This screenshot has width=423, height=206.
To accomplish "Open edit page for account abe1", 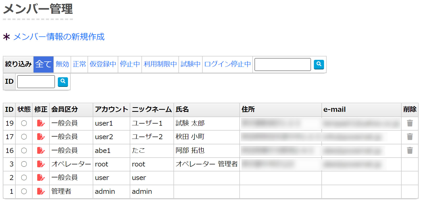I will tap(41, 150).
